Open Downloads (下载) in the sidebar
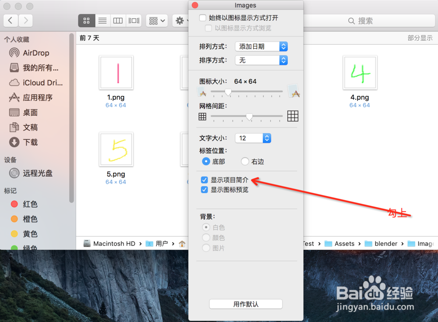438x322 pixels. coord(24,142)
